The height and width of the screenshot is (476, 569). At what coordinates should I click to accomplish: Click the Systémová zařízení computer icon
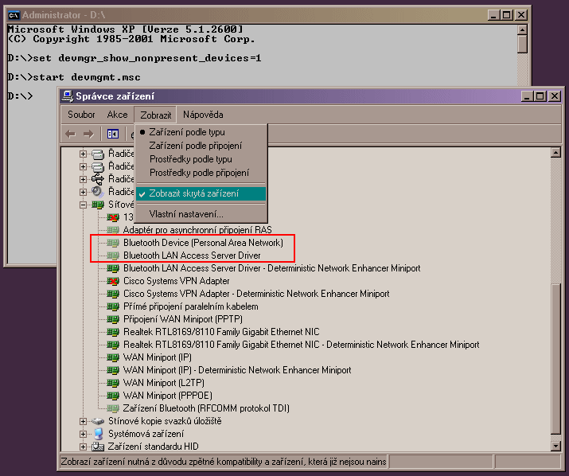[x=98, y=434]
